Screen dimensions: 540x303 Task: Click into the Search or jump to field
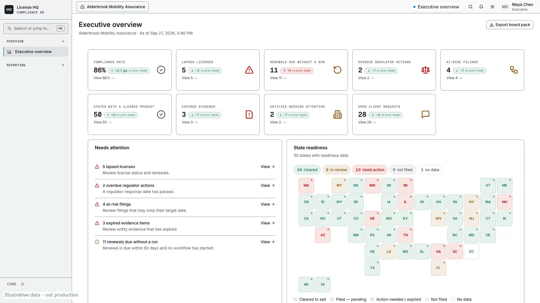(x=36, y=28)
